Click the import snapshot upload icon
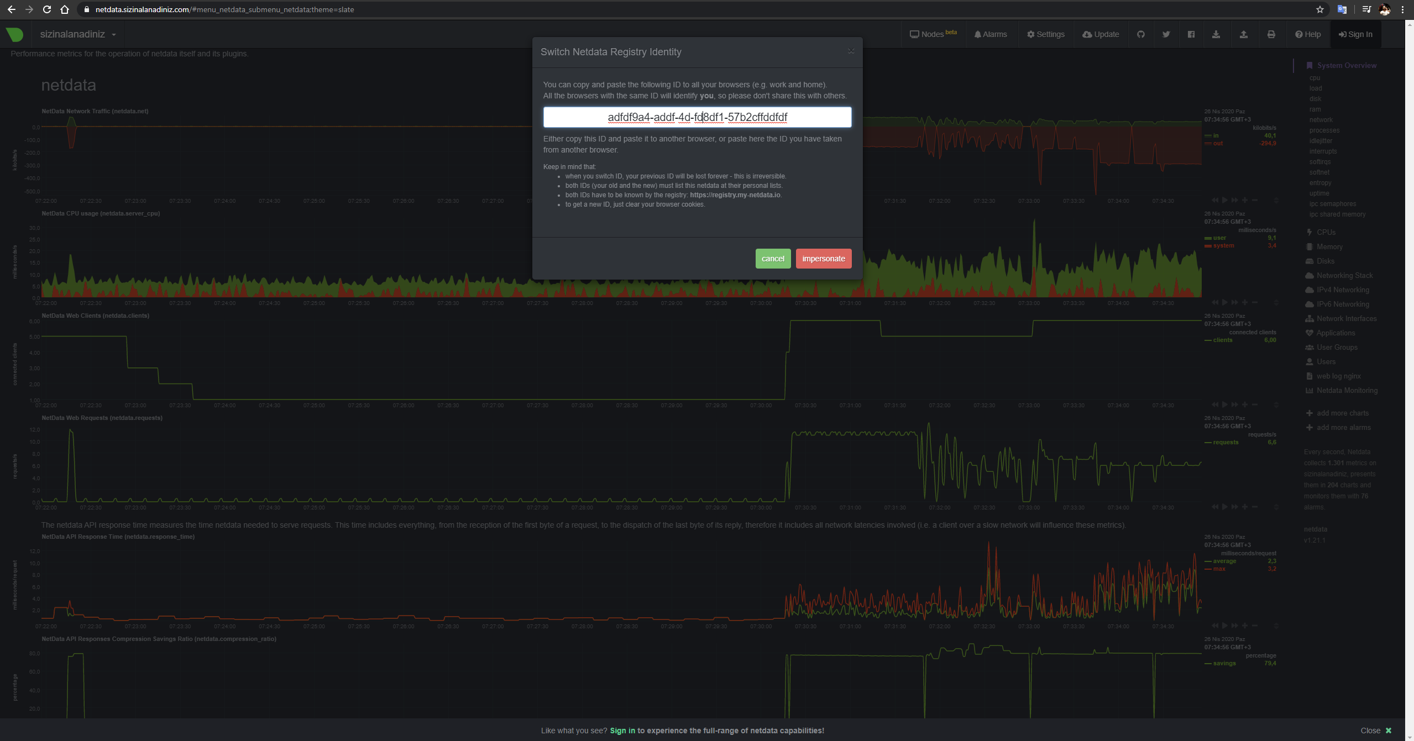This screenshot has height=741, width=1414. coord(1243,34)
